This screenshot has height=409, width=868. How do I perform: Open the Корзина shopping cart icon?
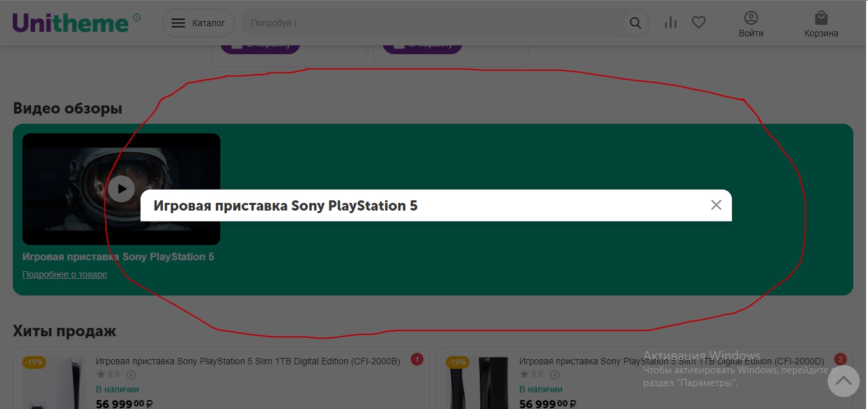click(x=821, y=18)
